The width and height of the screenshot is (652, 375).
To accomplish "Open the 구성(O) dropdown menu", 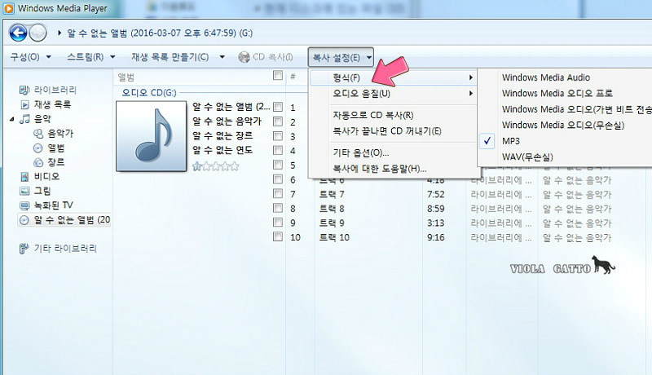I will pos(30,57).
